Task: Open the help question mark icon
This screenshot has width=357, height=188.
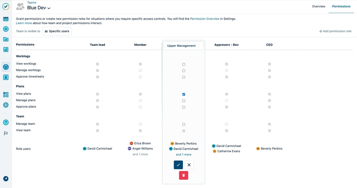Action: coord(6,122)
